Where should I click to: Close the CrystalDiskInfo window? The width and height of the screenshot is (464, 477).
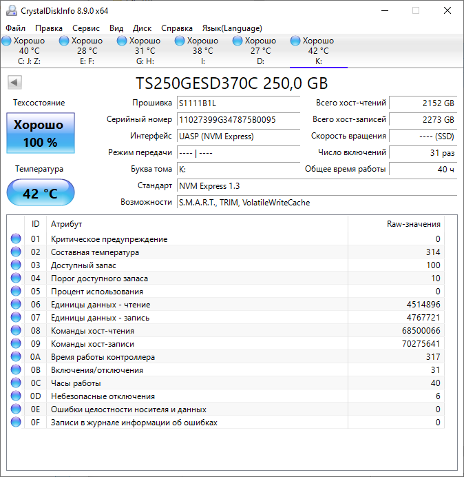point(447,10)
